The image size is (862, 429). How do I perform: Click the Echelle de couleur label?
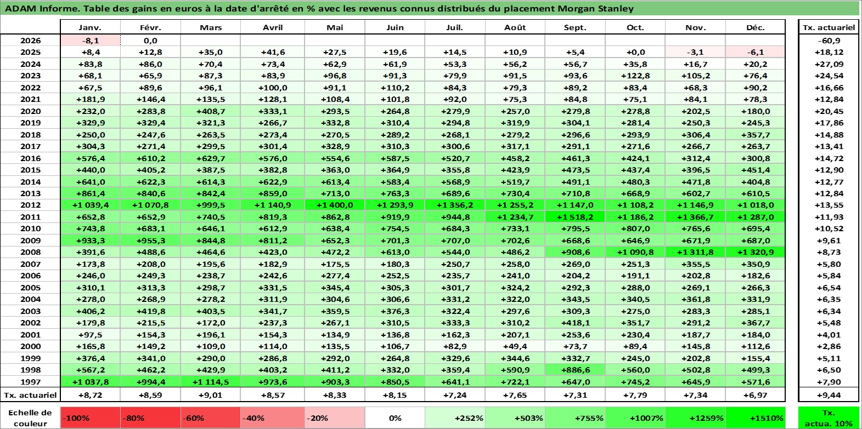tap(30, 417)
